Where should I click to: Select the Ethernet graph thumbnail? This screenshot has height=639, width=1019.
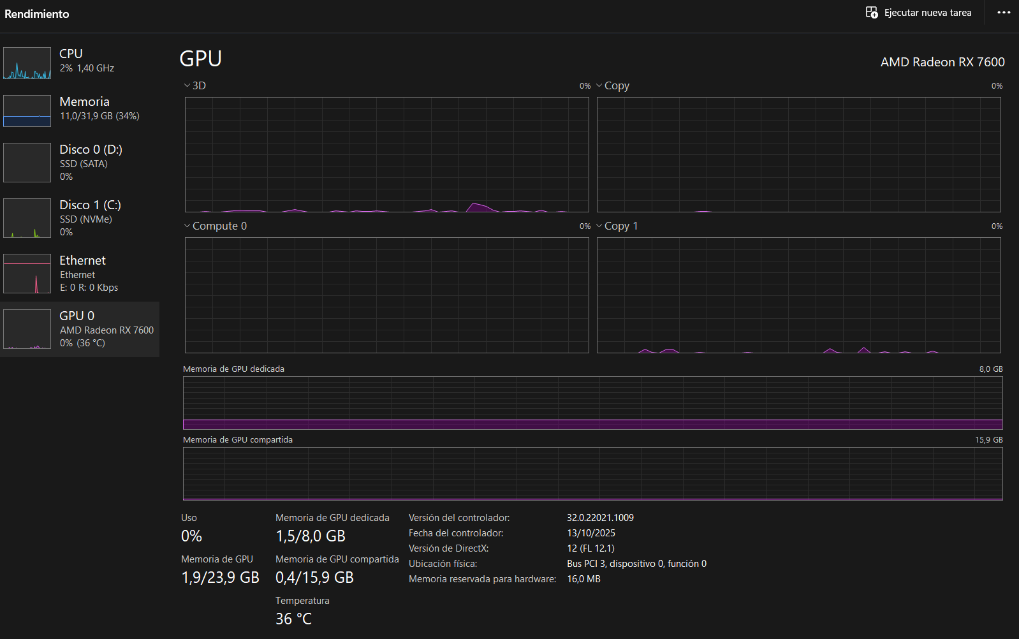point(27,274)
